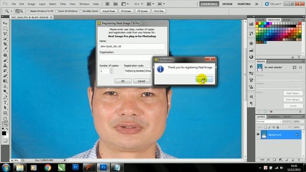
Task: Switch to the Color panel tab
Action: [260, 20]
